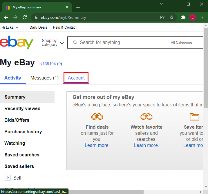
Task: Click horizontal scrollbar right arrow
Action: click(x=201, y=192)
